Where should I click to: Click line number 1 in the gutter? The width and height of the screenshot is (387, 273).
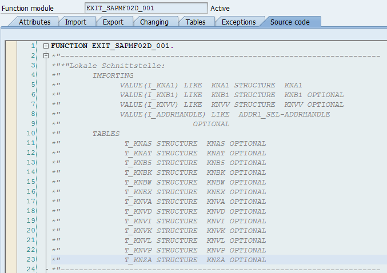(x=33, y=46)
